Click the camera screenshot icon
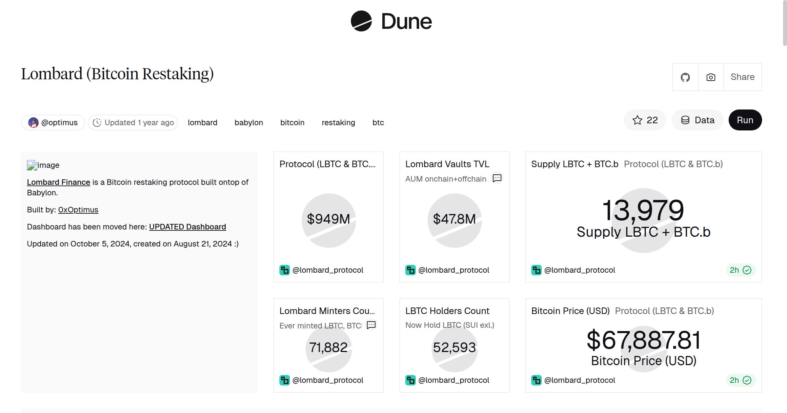 point(711,77)
